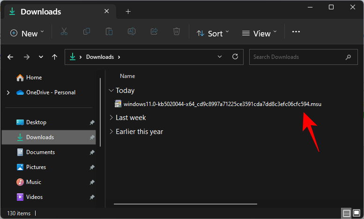
Task: Minimize the File Explorer window
Action: (x=310, y=7)
